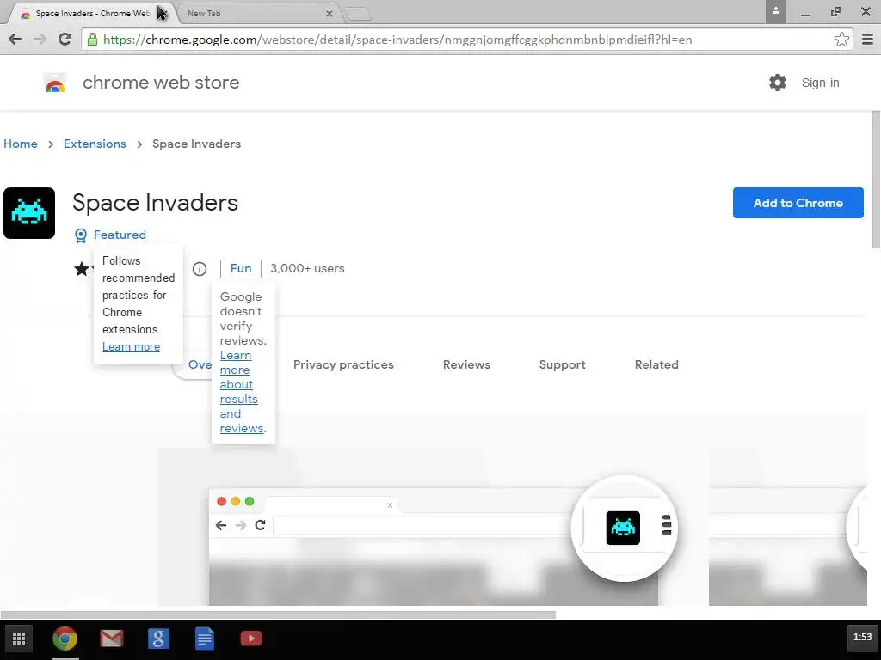Image resolution: width=881 pixels, height=660 pixels.
Task: Go back with the browser back arrow
Action: 15,39
